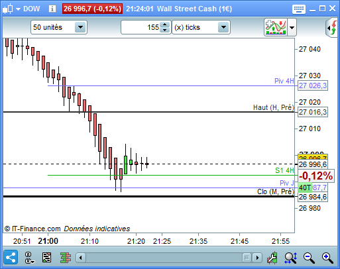The width and height of the screenshot is (340, 269).
Task: Decrease tick value with down stepper
Action: 165,30
